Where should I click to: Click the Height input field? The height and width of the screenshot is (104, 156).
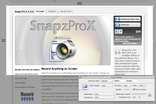(x=136, y=81)
